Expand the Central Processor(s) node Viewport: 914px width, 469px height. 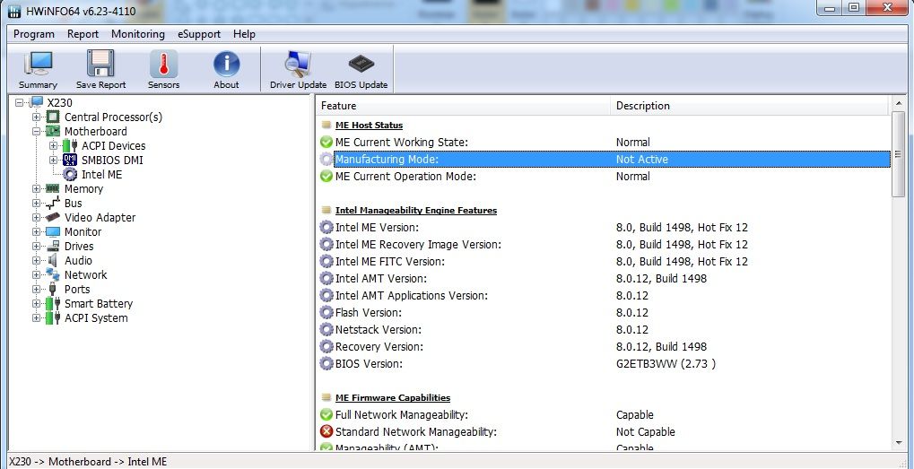(x=37, y=117)
